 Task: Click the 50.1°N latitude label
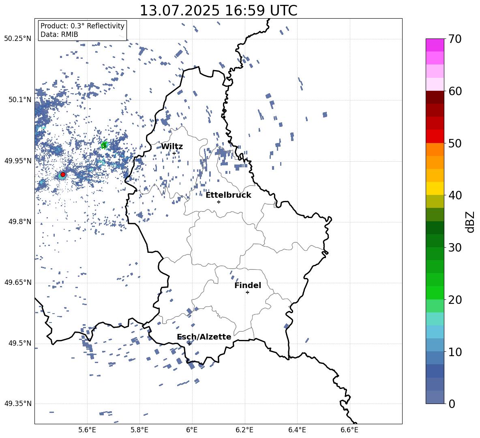click(x=20, y=100)
